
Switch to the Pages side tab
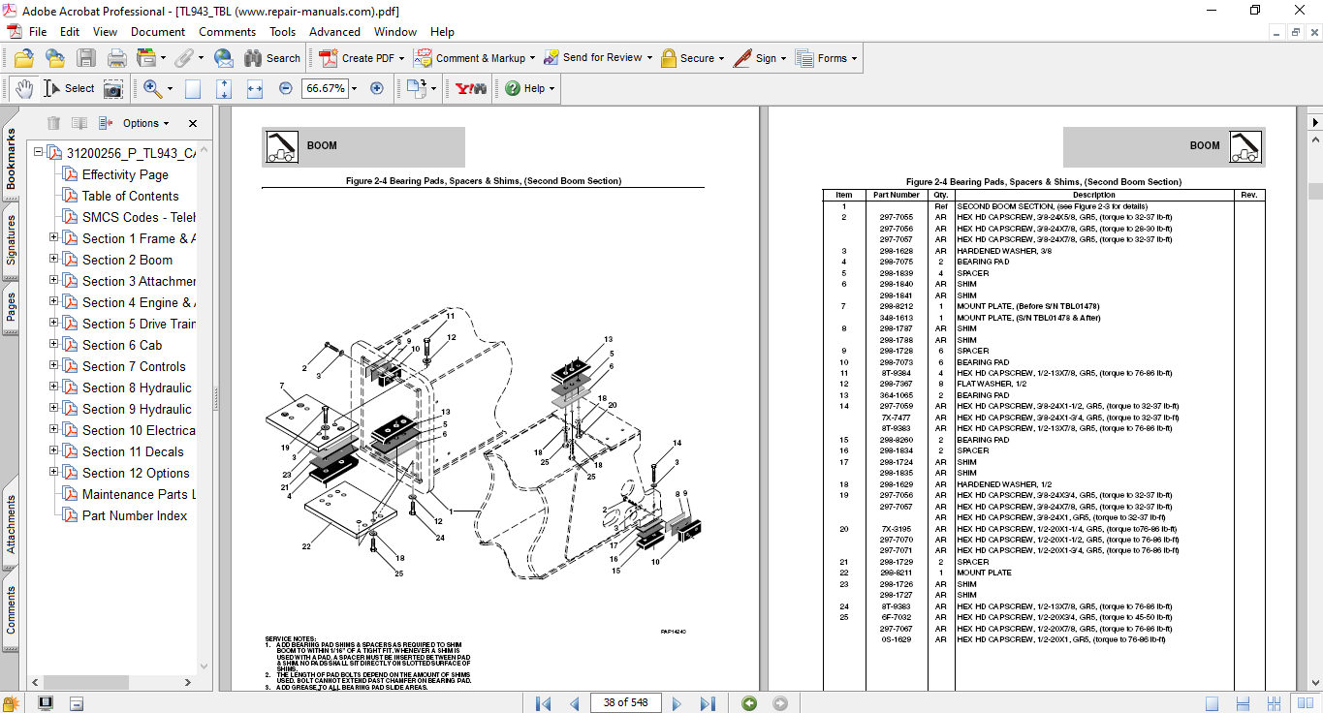point(11,308)
